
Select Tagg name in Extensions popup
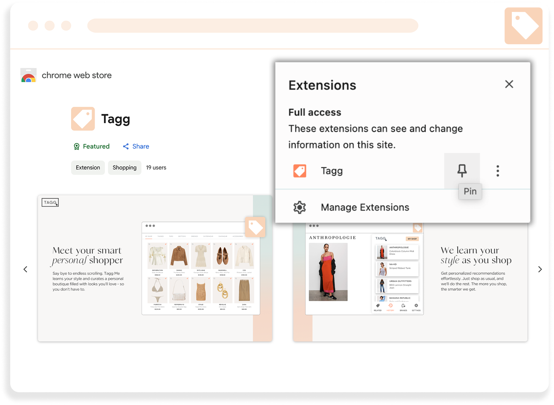332,171
